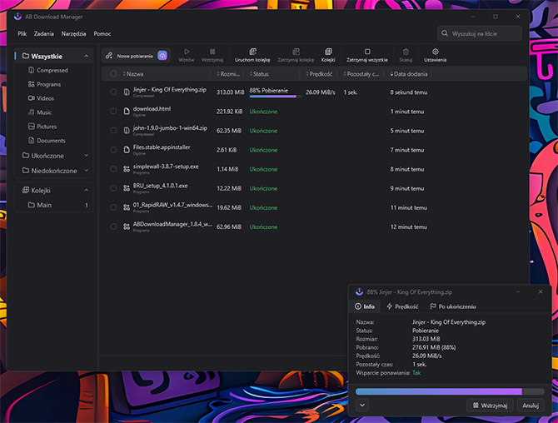Click the Uruchom kolejkę toolbar icon
The width and height of the screenshot is (558, 423).
(x=251, y=51)
